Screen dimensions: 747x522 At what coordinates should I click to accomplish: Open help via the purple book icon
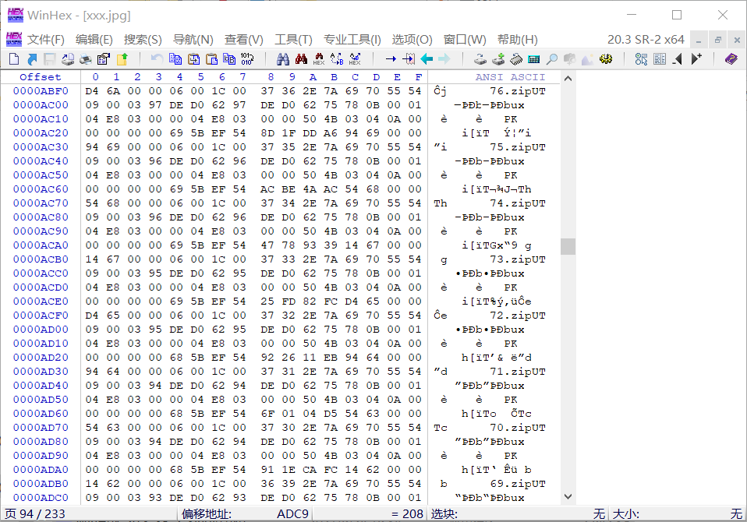pyautogui.click(x=731, y=59)
